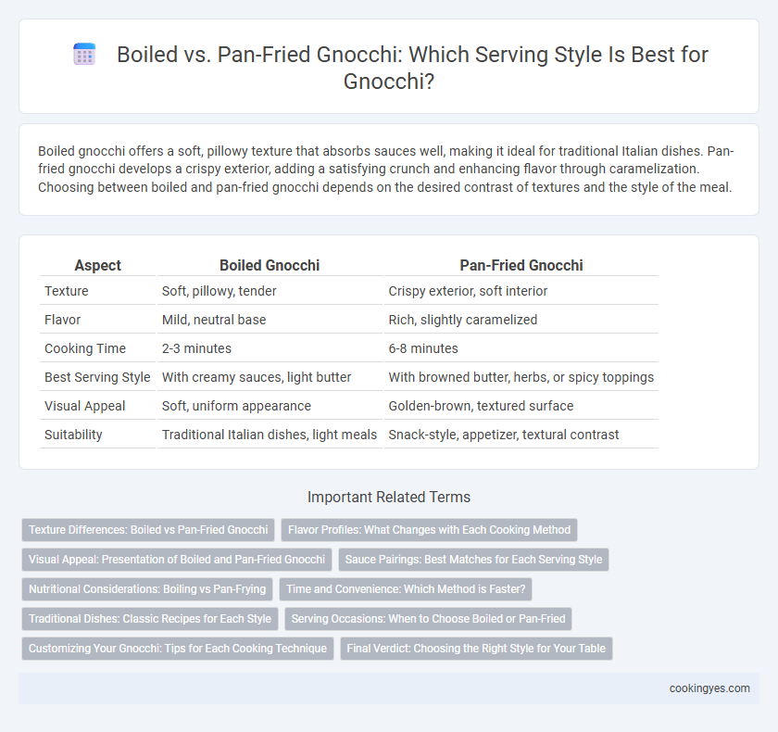Select Visual Appeal: Presentation of Boiled tag
Viewport: 778px width, 732px height.
coord(177,560)
